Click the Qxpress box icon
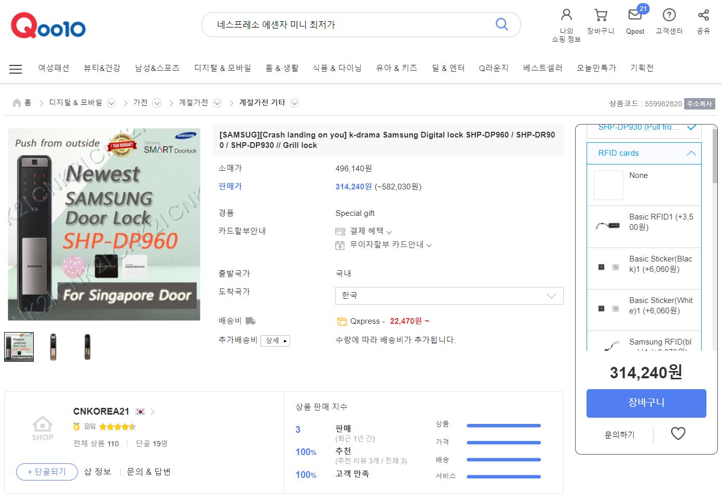The width and height of the screenshot is (722, 494). pos(342,321)
